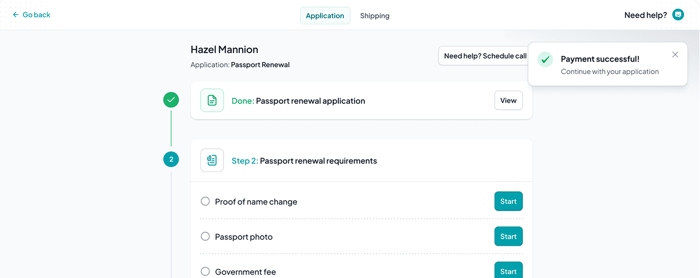
Task: Select the Proof of name change radio
Action: point(205,201)
